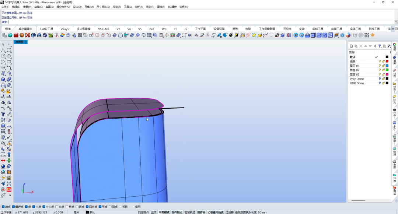Toggle the 最近点 nearest osnap checkbox
This screenshot has width=398, height=214.
[x=14, y=207]
